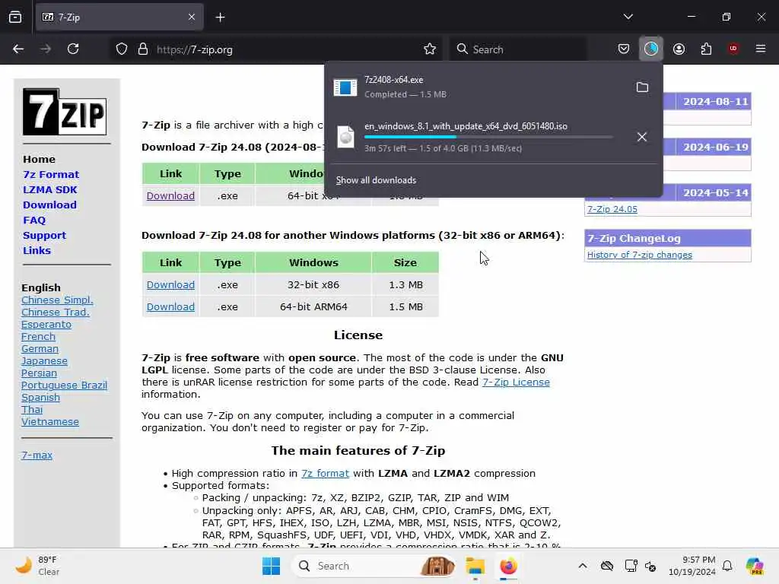Click the browser Search box
This screenshot has width=779, height=584.
coord(517,49)
